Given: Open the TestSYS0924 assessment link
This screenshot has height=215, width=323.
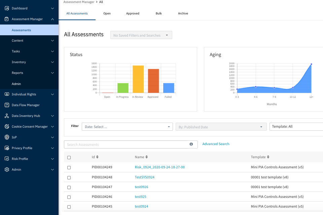Looking at the screenshot, I should (144, 177).
